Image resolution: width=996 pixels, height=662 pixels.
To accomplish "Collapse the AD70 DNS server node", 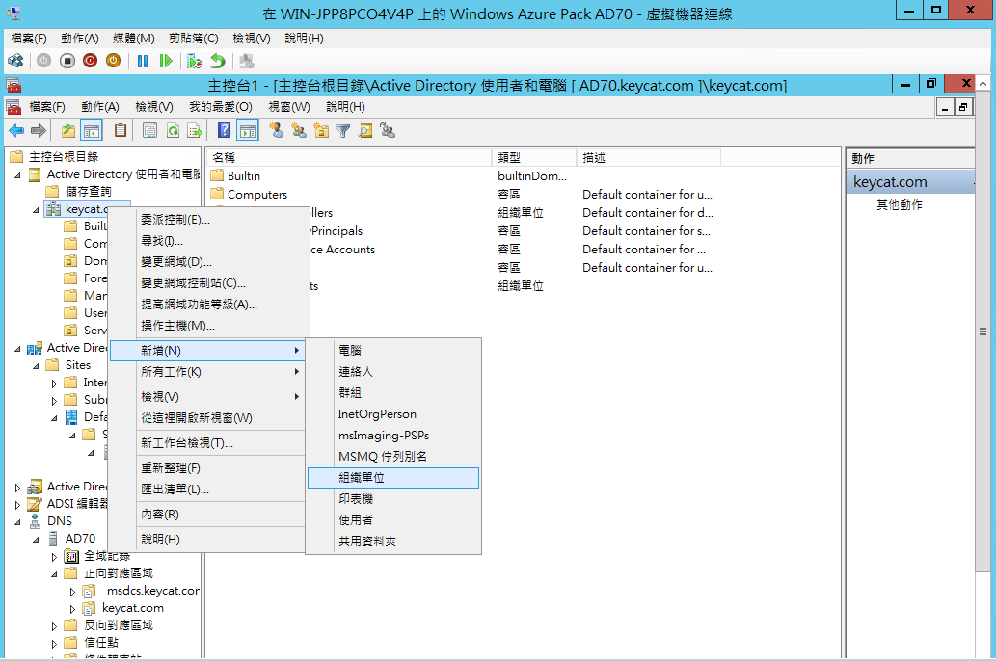I will [x=36, y=540].
